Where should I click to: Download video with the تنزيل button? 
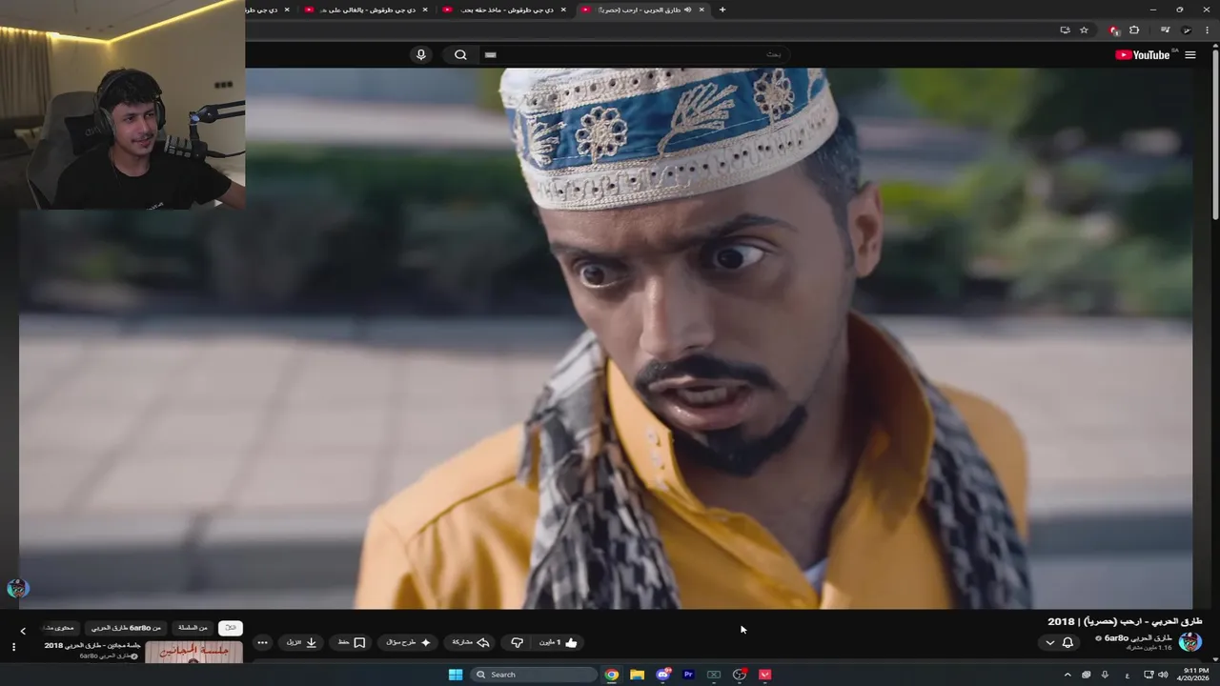click(x=301, y=643)
